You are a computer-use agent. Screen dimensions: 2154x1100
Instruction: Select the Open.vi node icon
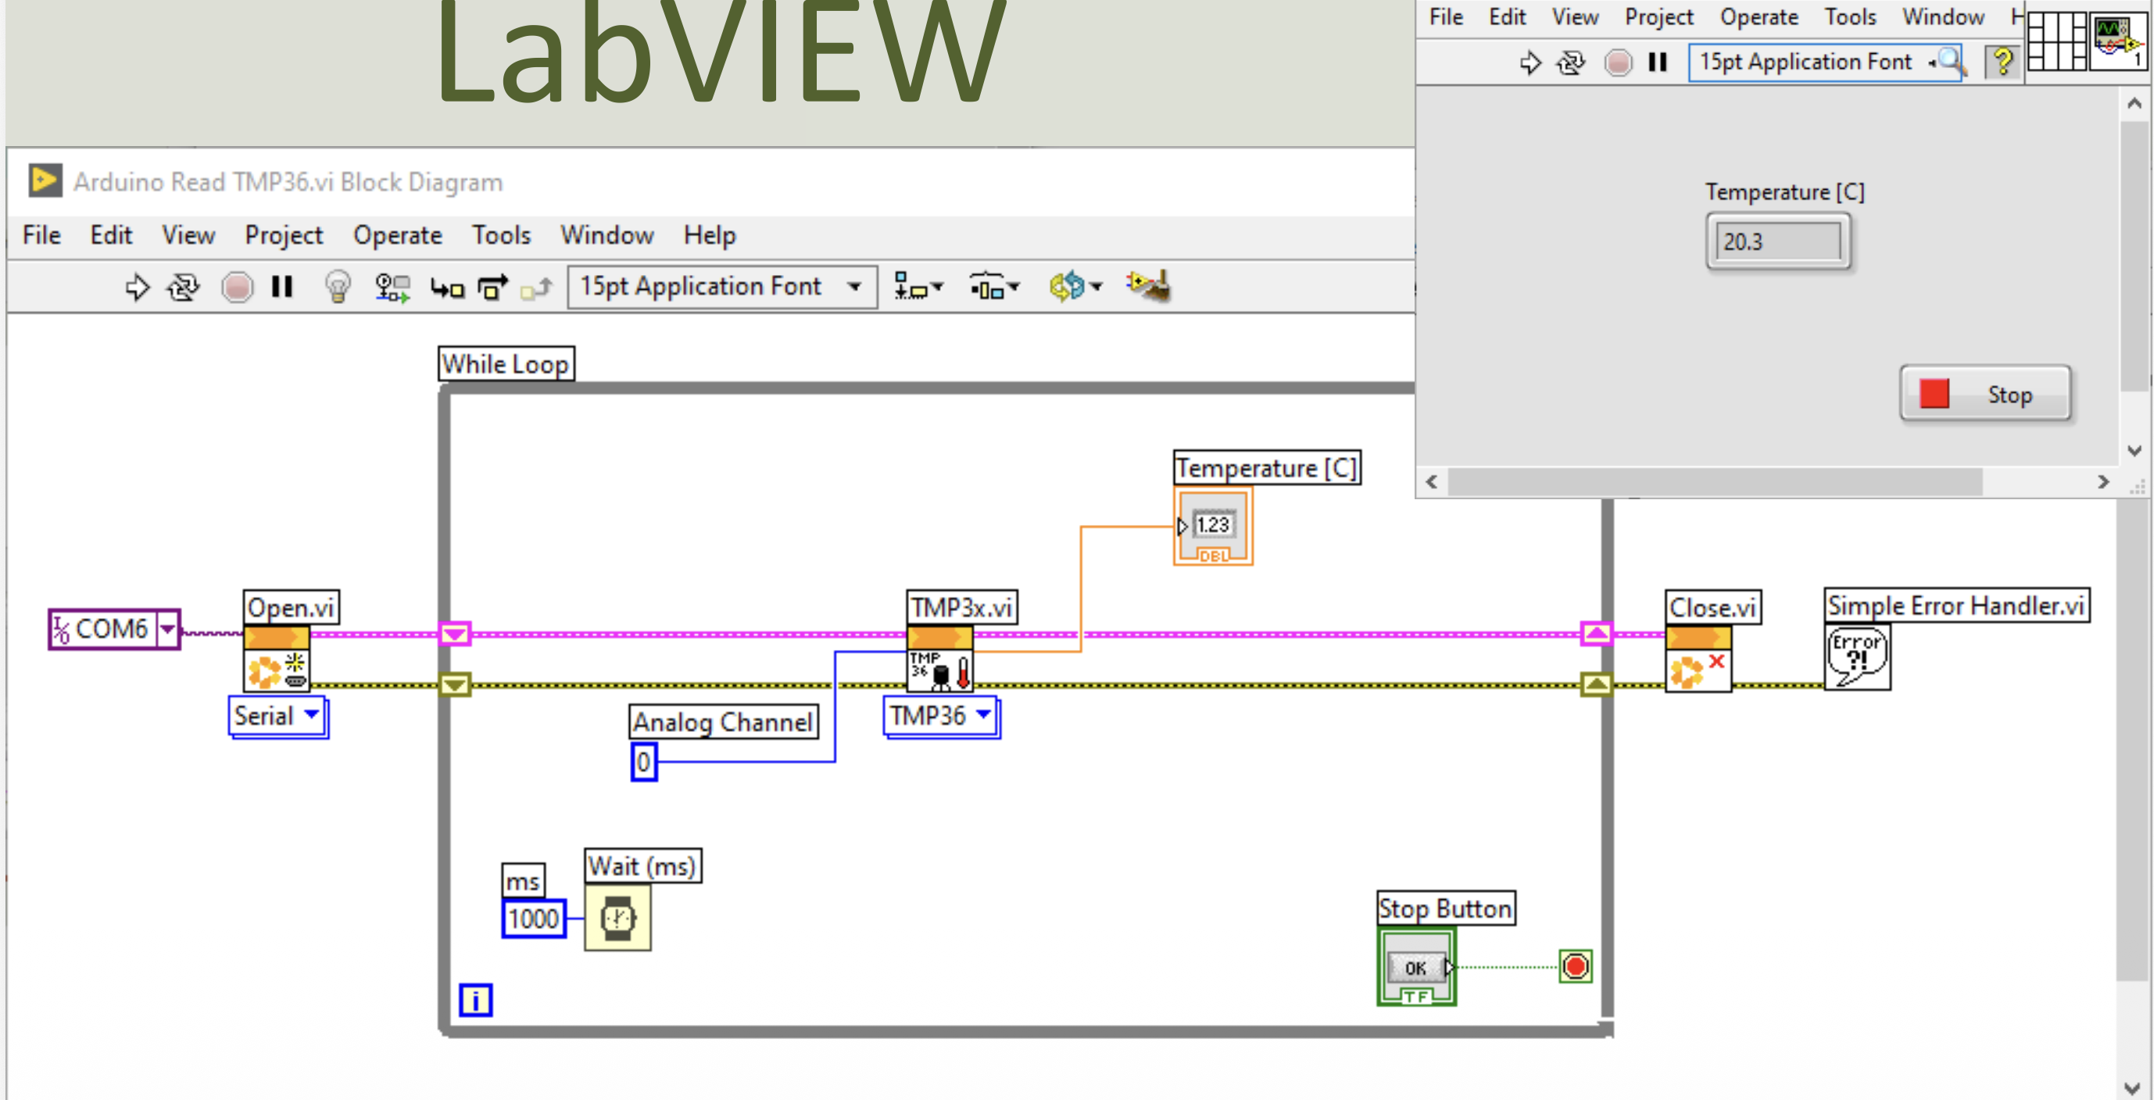pos(277,659)
